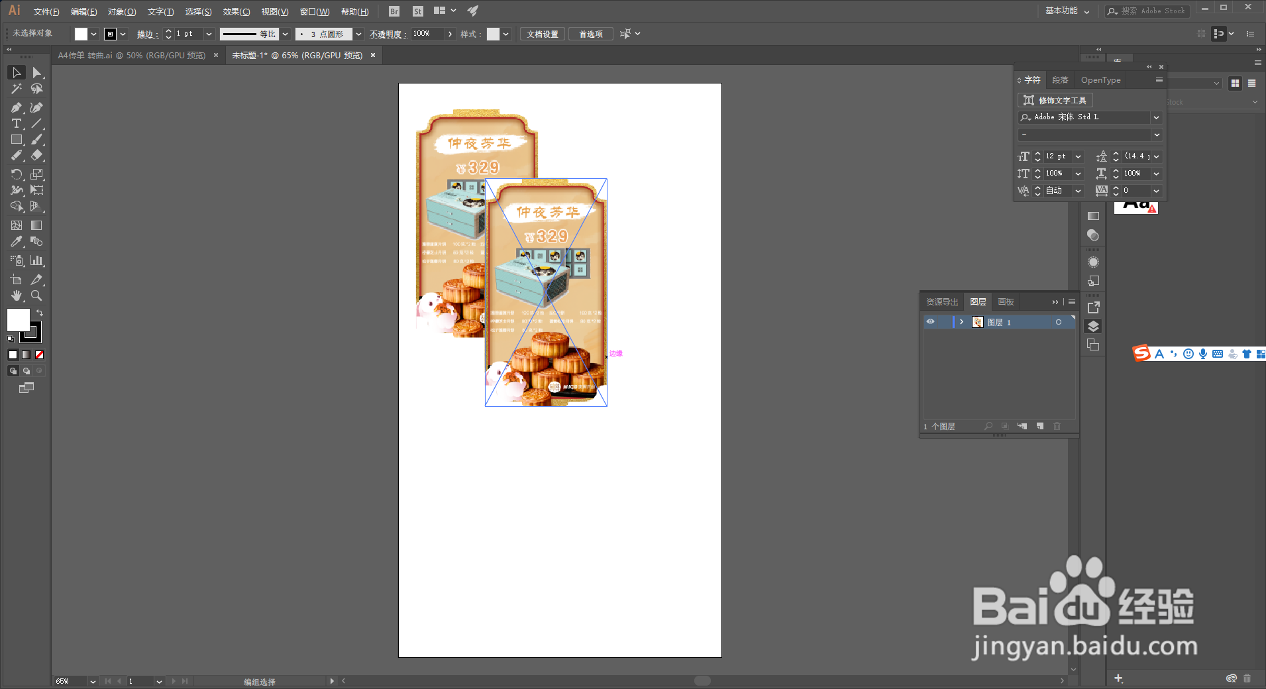Select the Line Segment tool
This screenshot has width=1266, height=689.
[x=37, y=123]
